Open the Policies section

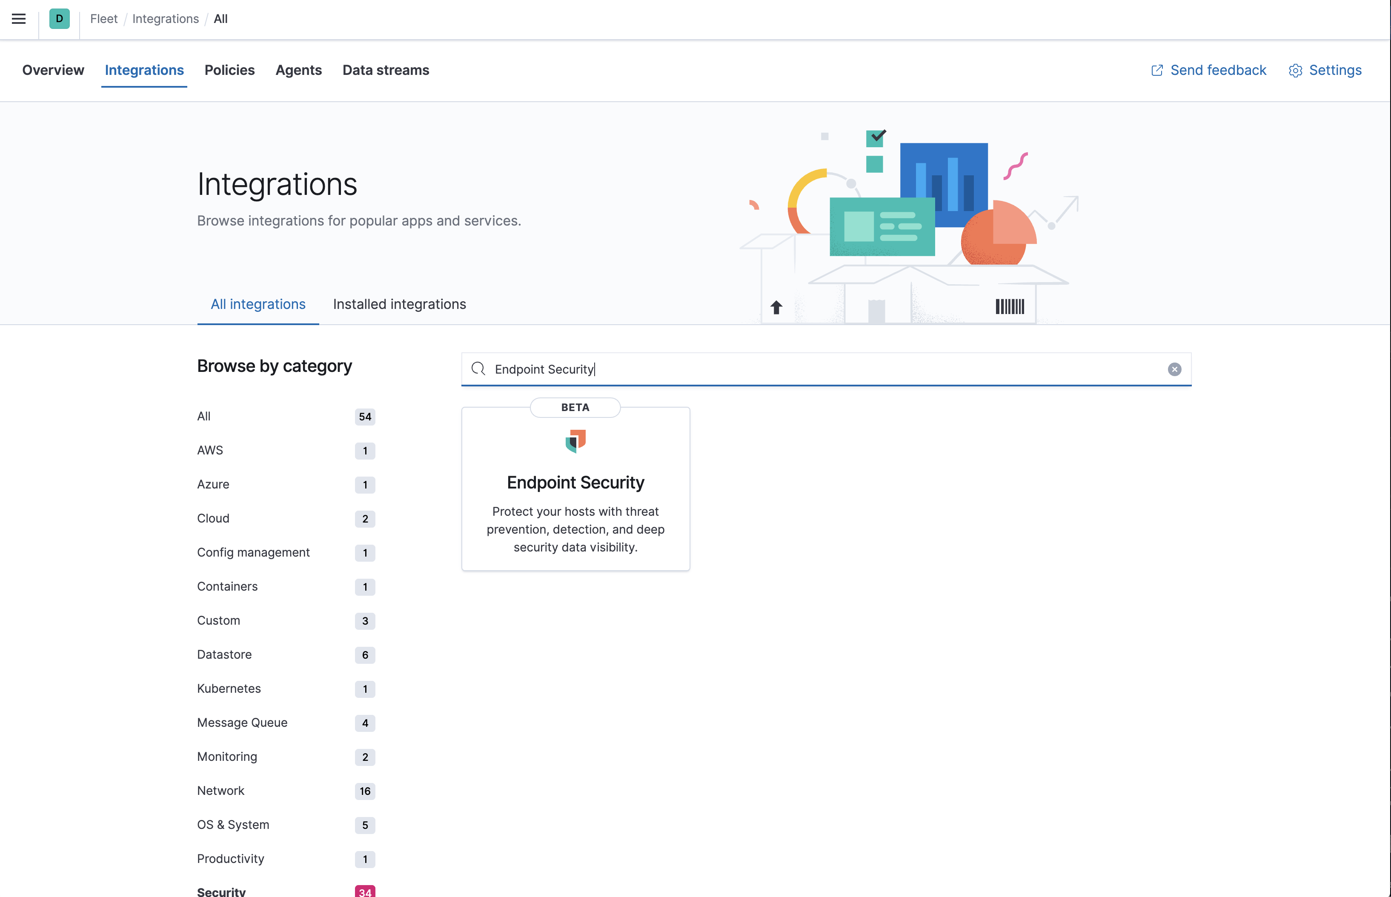(229, 71)
